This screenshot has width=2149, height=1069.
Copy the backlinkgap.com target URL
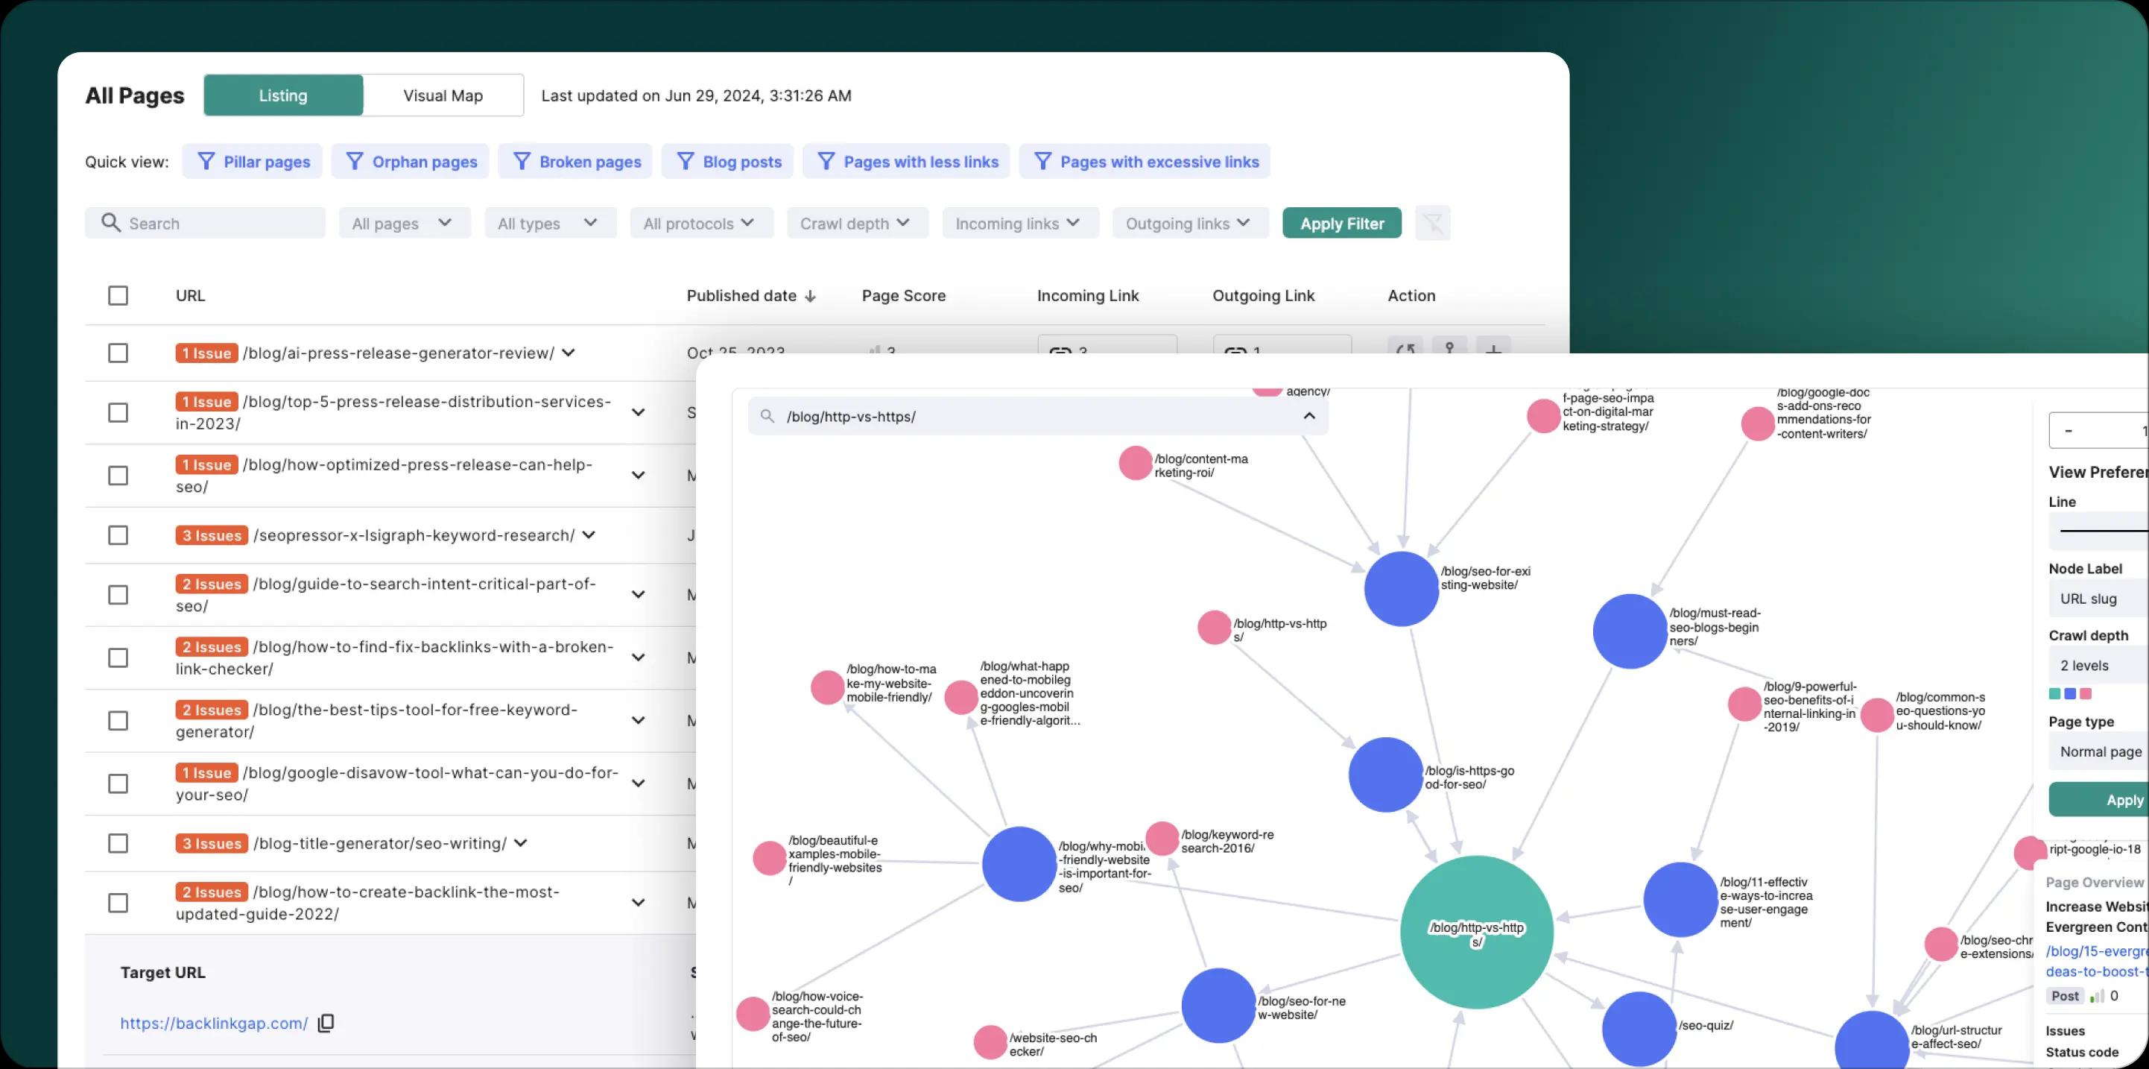point(326,1023)
